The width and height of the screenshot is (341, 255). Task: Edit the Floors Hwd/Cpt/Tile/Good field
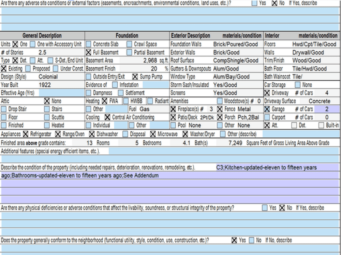pyautogui.click(x=316, y=44)
